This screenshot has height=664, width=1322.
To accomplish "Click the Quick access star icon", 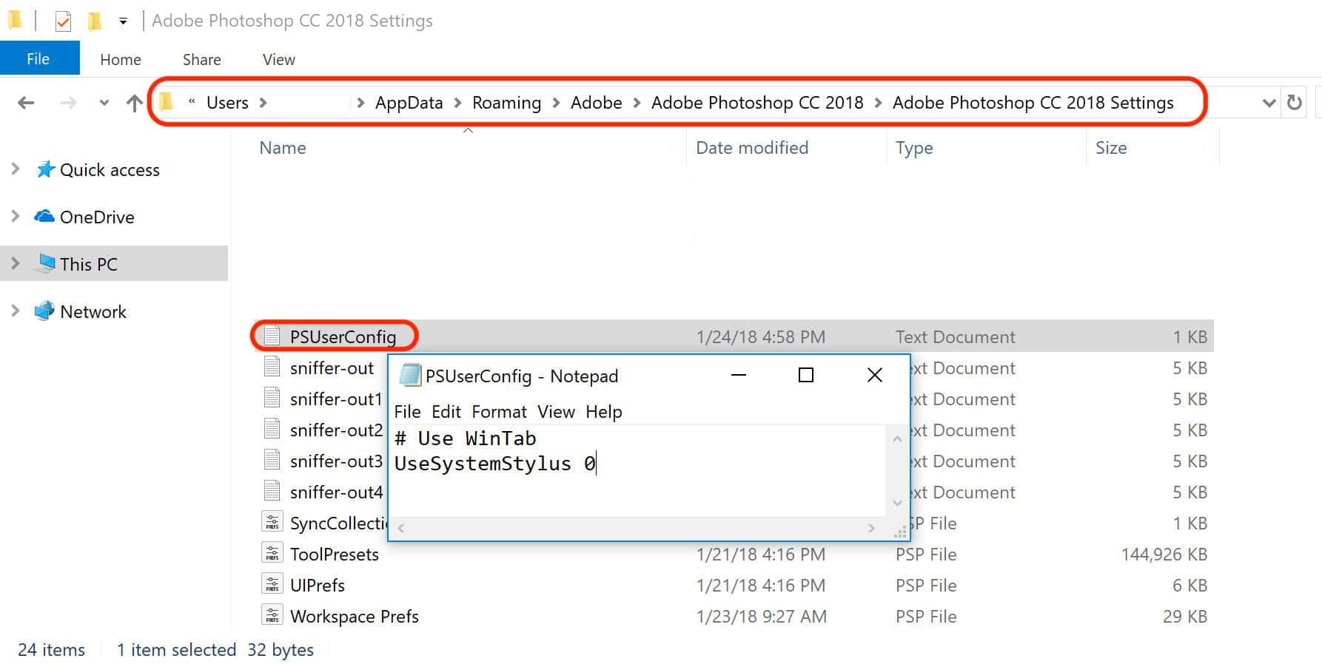I will coord(46,169).
